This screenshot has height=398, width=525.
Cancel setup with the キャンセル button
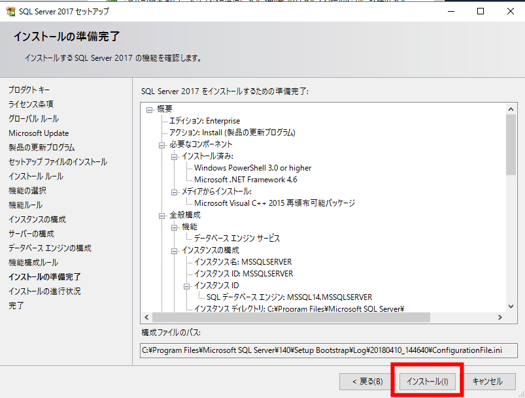[x=487, y=382]
